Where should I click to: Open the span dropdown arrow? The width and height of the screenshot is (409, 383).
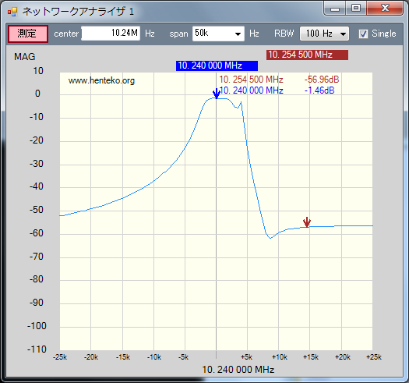[x=238, y=34]
